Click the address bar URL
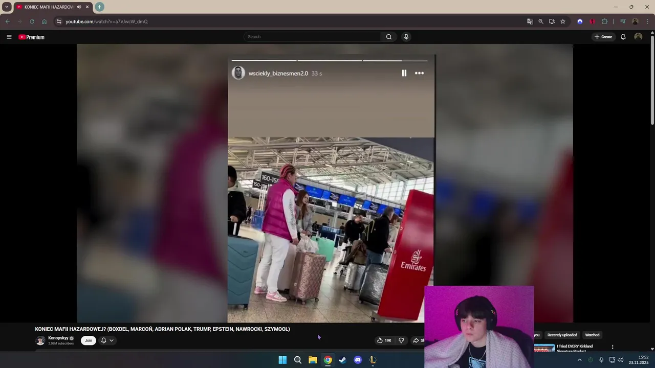Viewport: 655px width, 368px height. [x=106, y=21]
